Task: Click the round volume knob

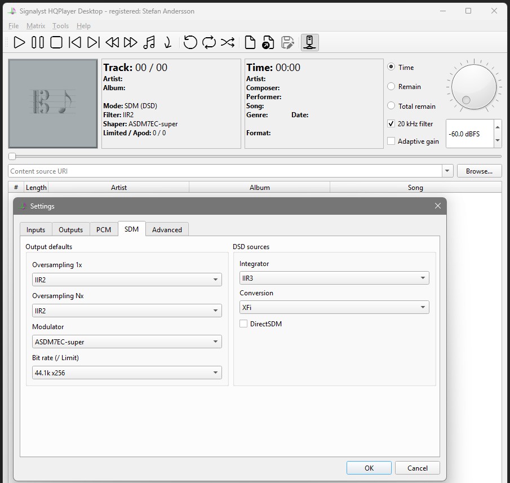Action: tap(474, 87)
